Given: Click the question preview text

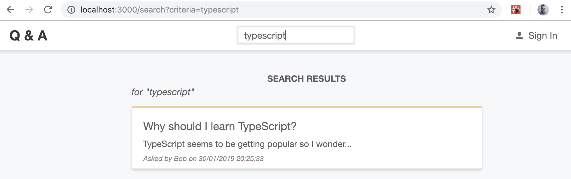Looking at the screenshot, I should point(247,144).
